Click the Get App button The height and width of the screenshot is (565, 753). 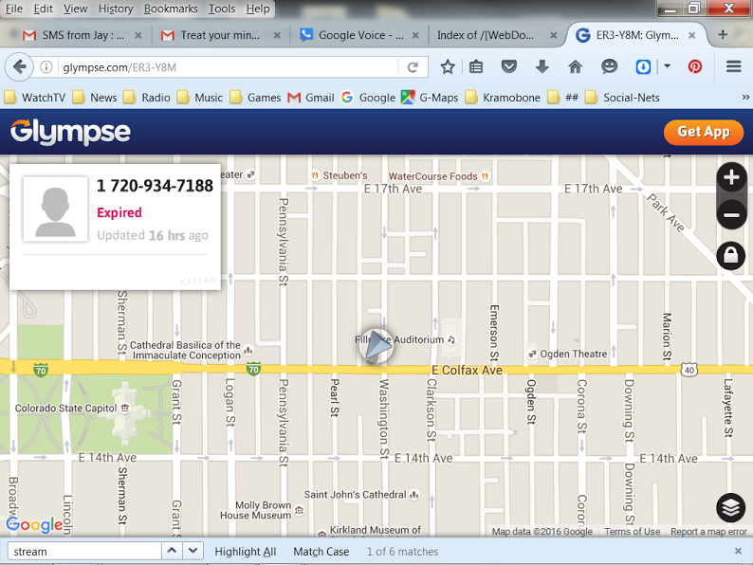[x=704, y=132]
